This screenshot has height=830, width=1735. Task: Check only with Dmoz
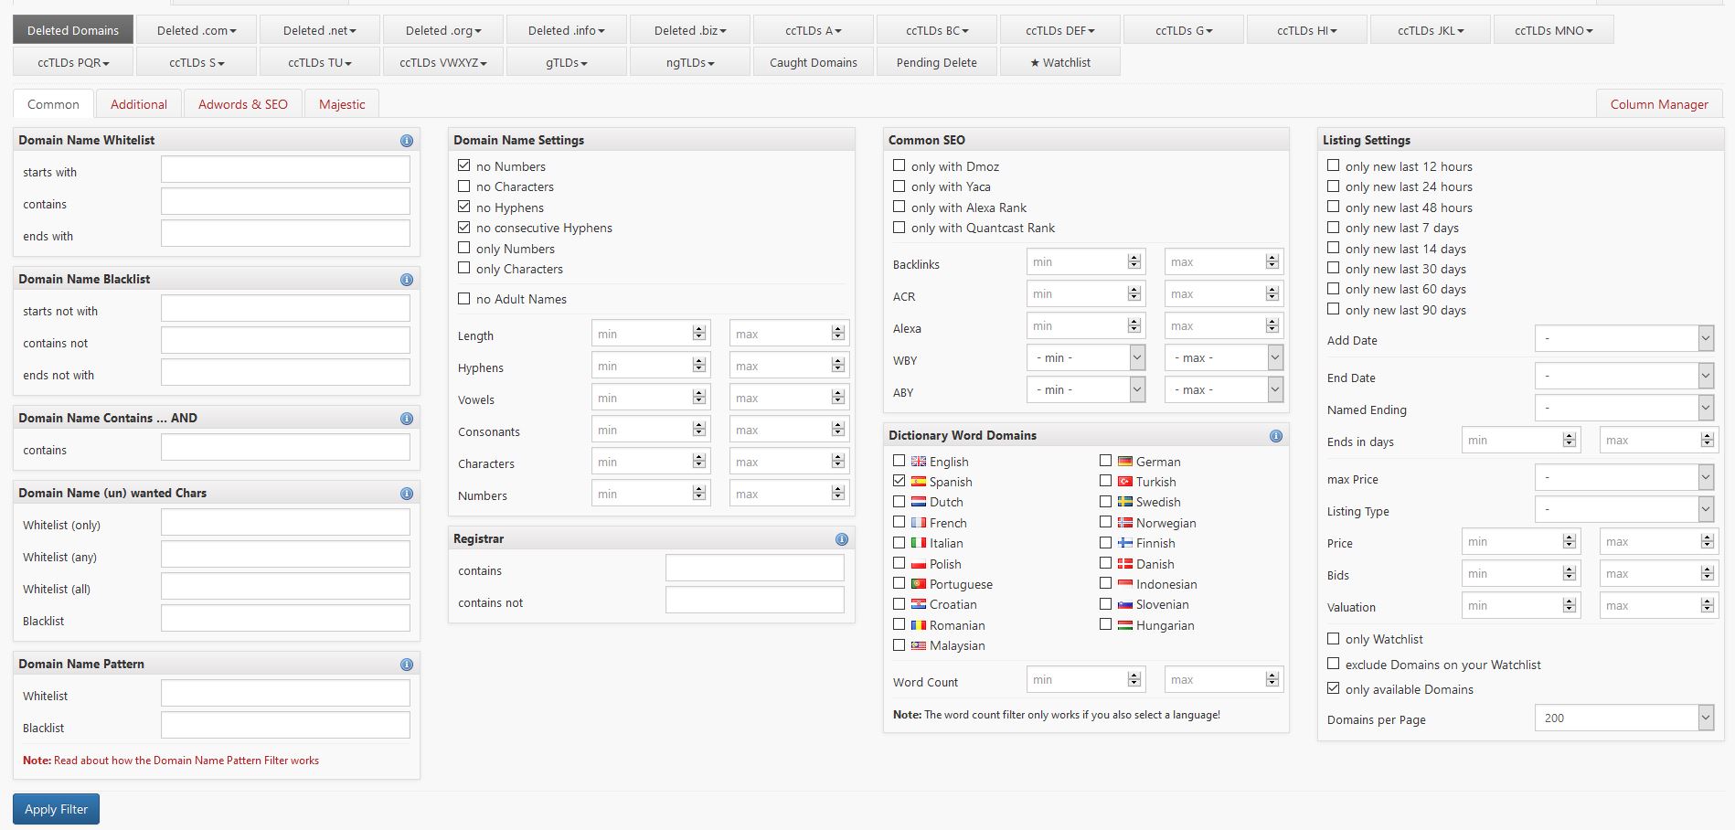tap(899, 165)
